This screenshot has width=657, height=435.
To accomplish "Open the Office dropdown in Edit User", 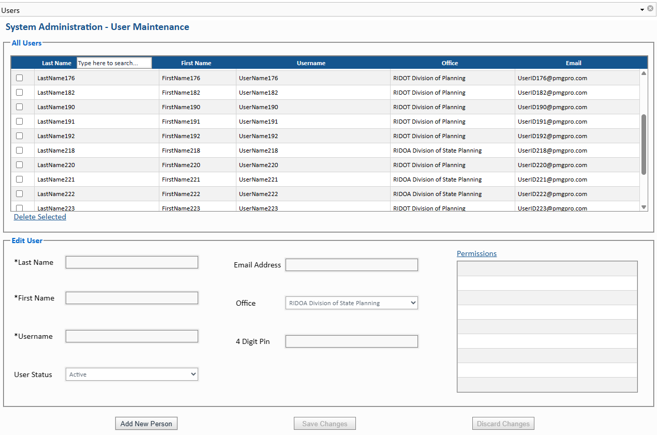I will click(351, 303).
